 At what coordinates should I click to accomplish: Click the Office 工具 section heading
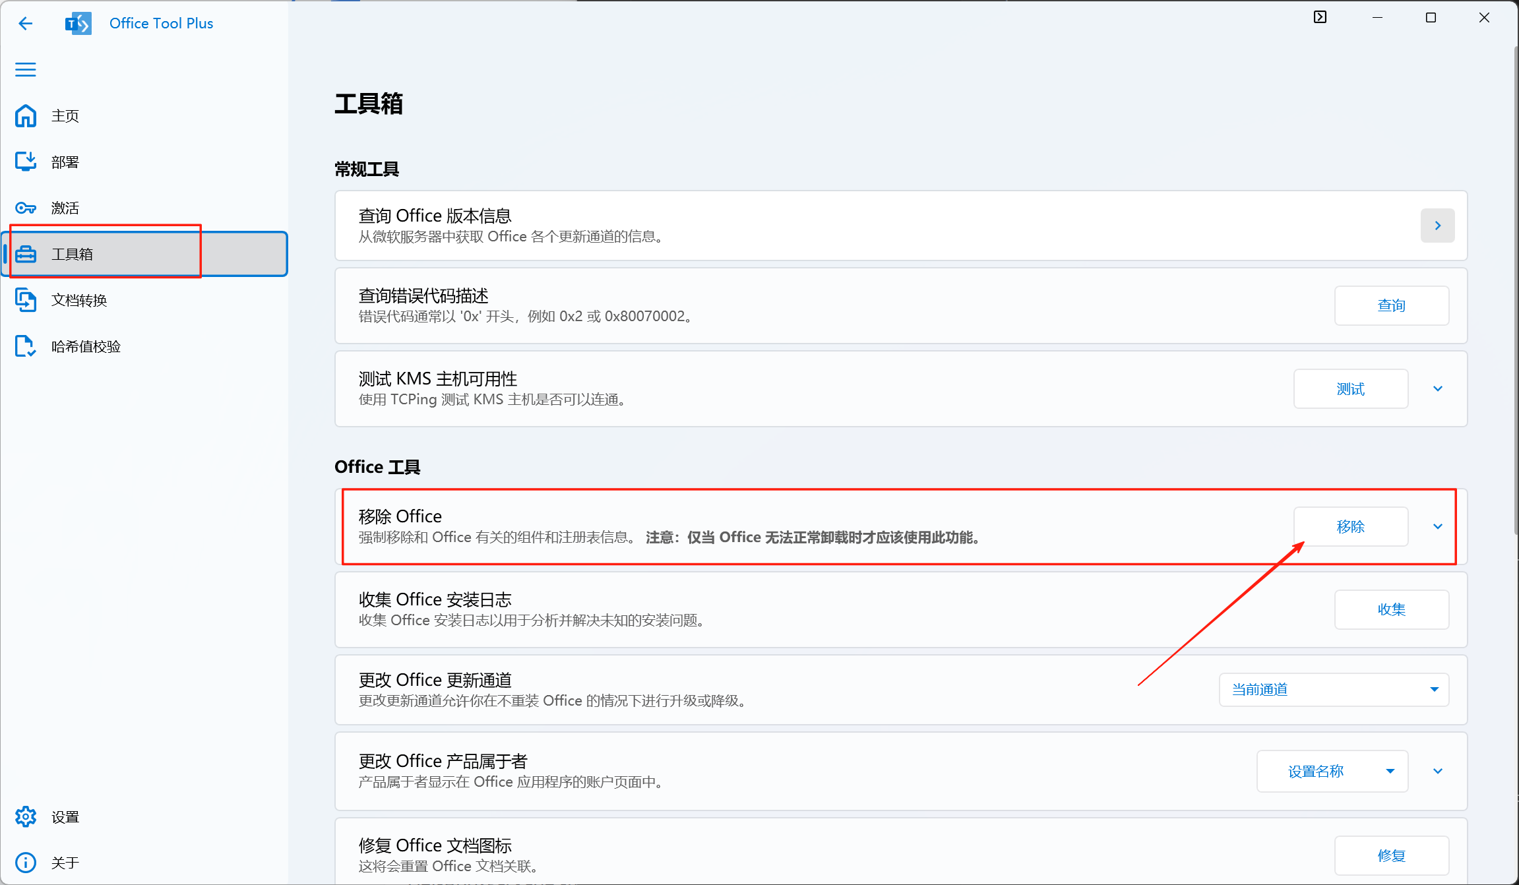tap(377, 466)
